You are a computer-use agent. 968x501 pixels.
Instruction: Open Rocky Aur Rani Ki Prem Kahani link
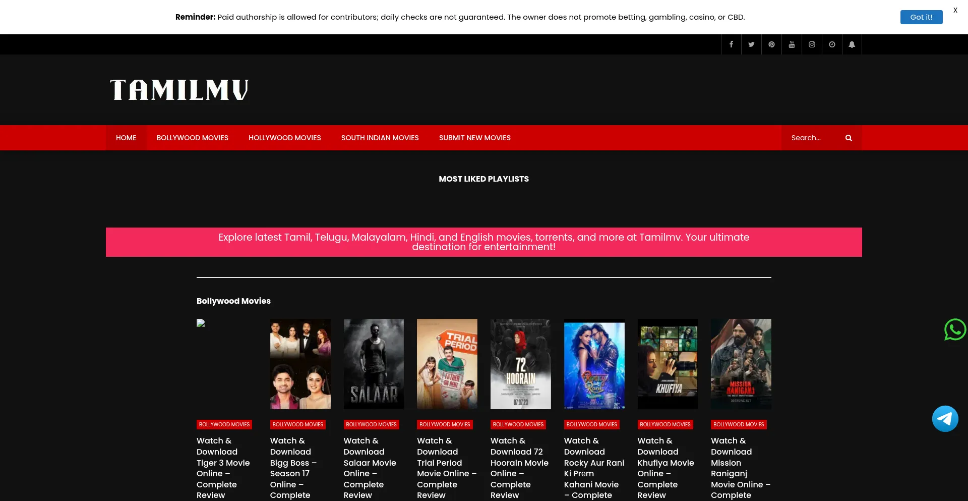click(594, 468)
